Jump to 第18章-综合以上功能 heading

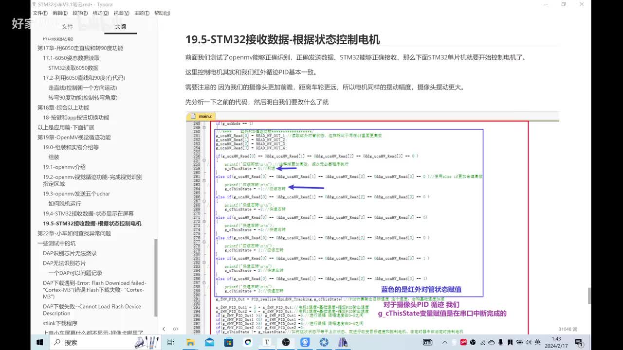click(63, 107)
